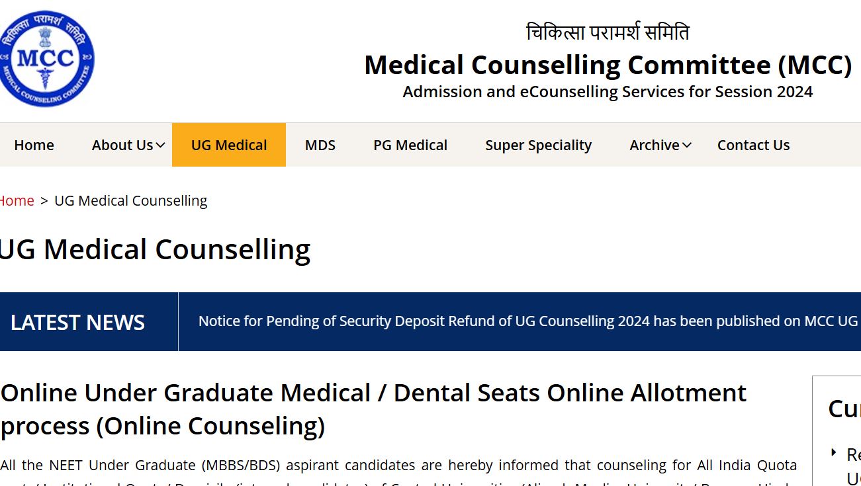Screen dimensions: 861x486
Task: Click the MCC circular logo
Action: [47, 59]
